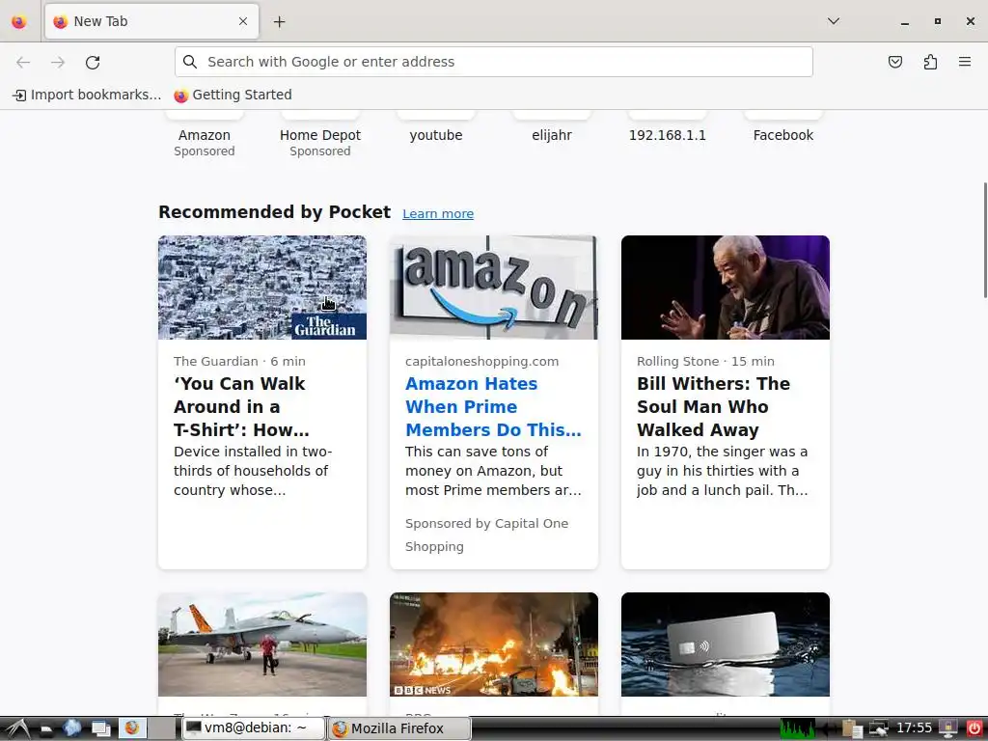Open Save to Pocket button
Viewport: 988px width, 741px height.
pos(895,62)
